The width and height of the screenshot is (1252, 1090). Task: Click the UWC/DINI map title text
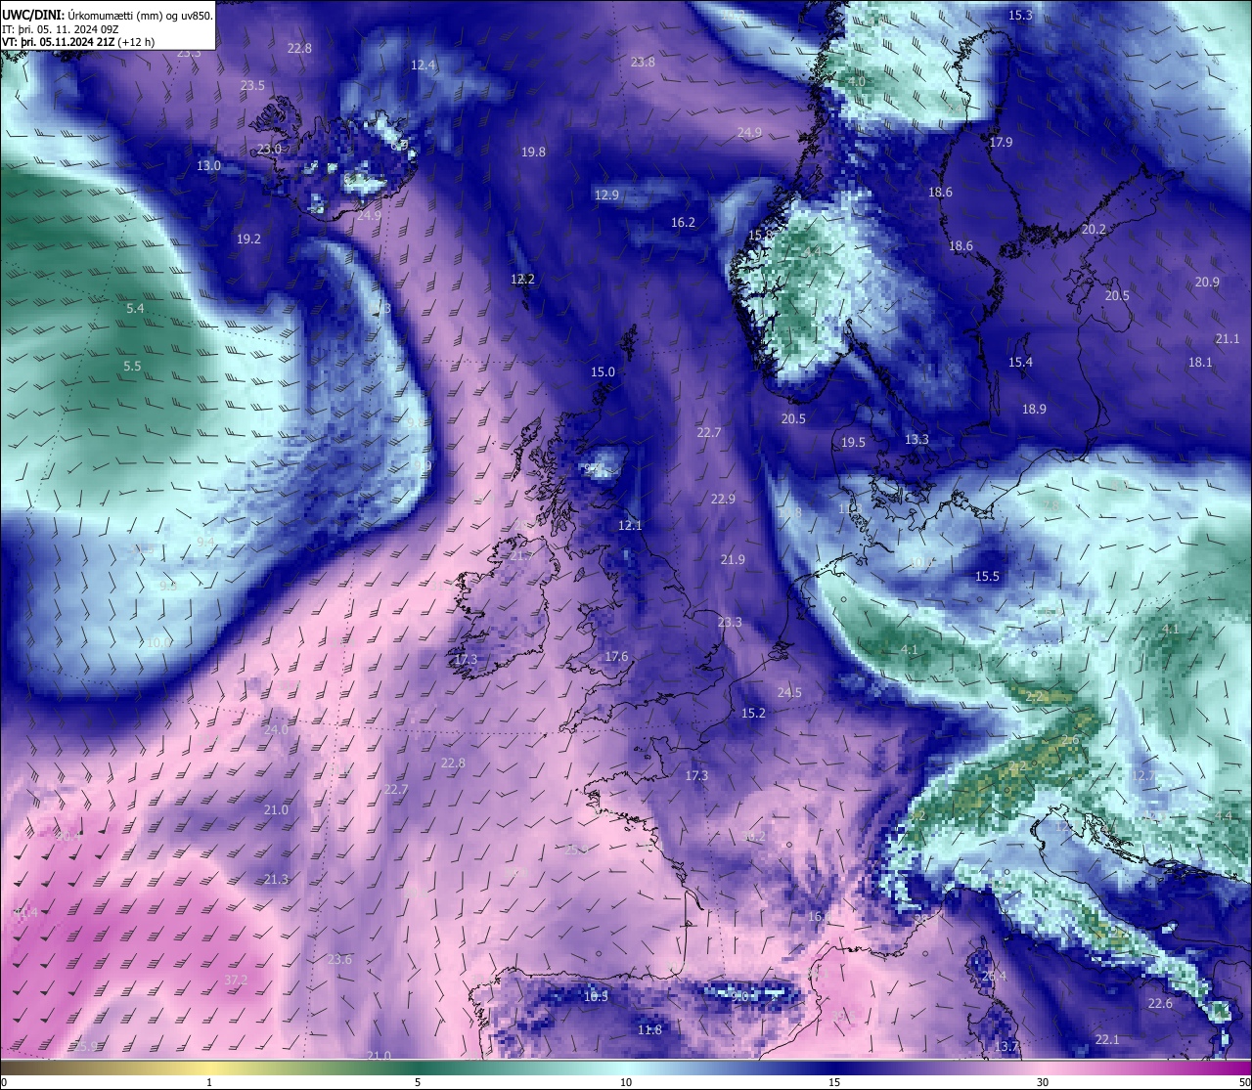pyautogui.click(x=107, y=15)
